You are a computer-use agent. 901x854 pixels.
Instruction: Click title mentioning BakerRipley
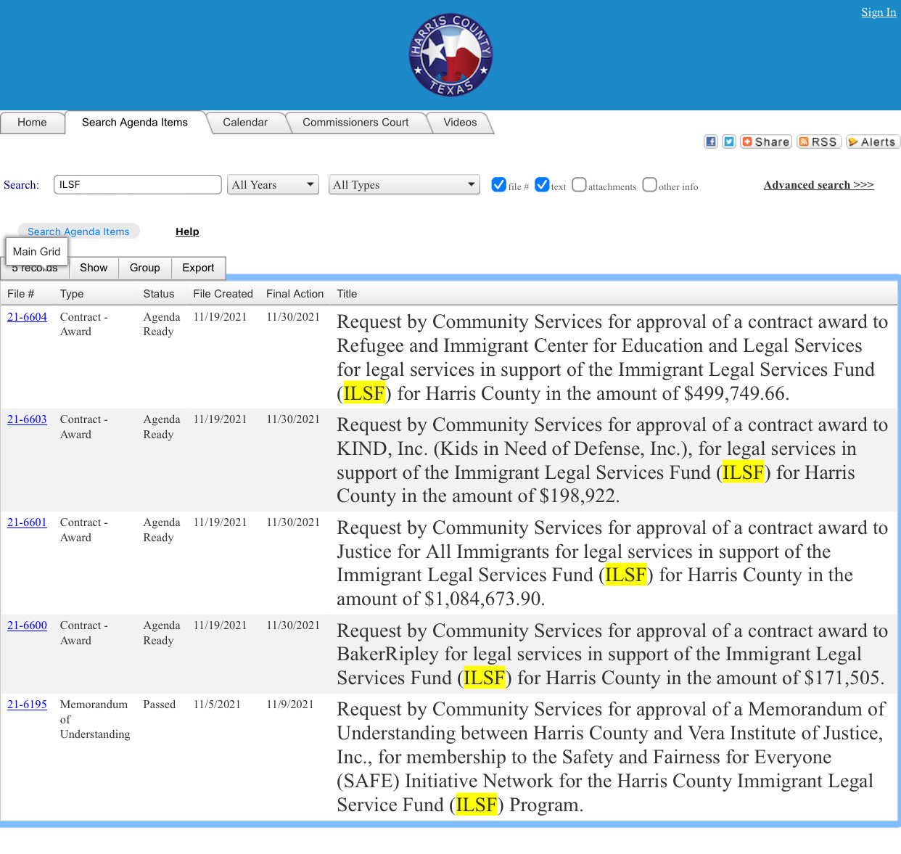coord(612,654)
